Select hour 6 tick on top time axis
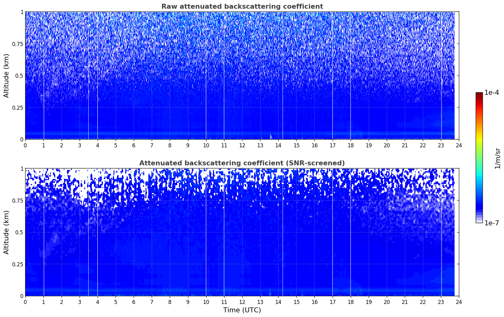 134,145
